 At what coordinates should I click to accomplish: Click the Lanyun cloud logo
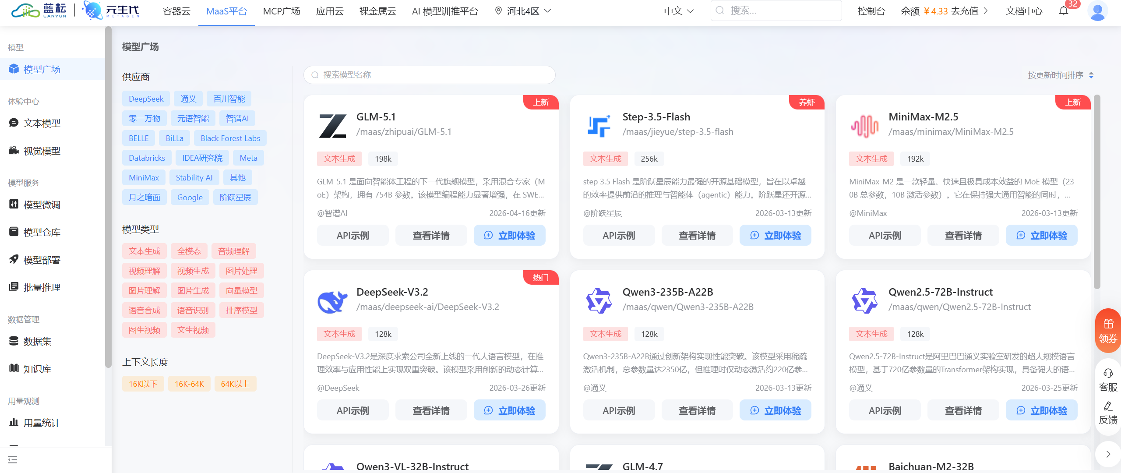point(39,11)
